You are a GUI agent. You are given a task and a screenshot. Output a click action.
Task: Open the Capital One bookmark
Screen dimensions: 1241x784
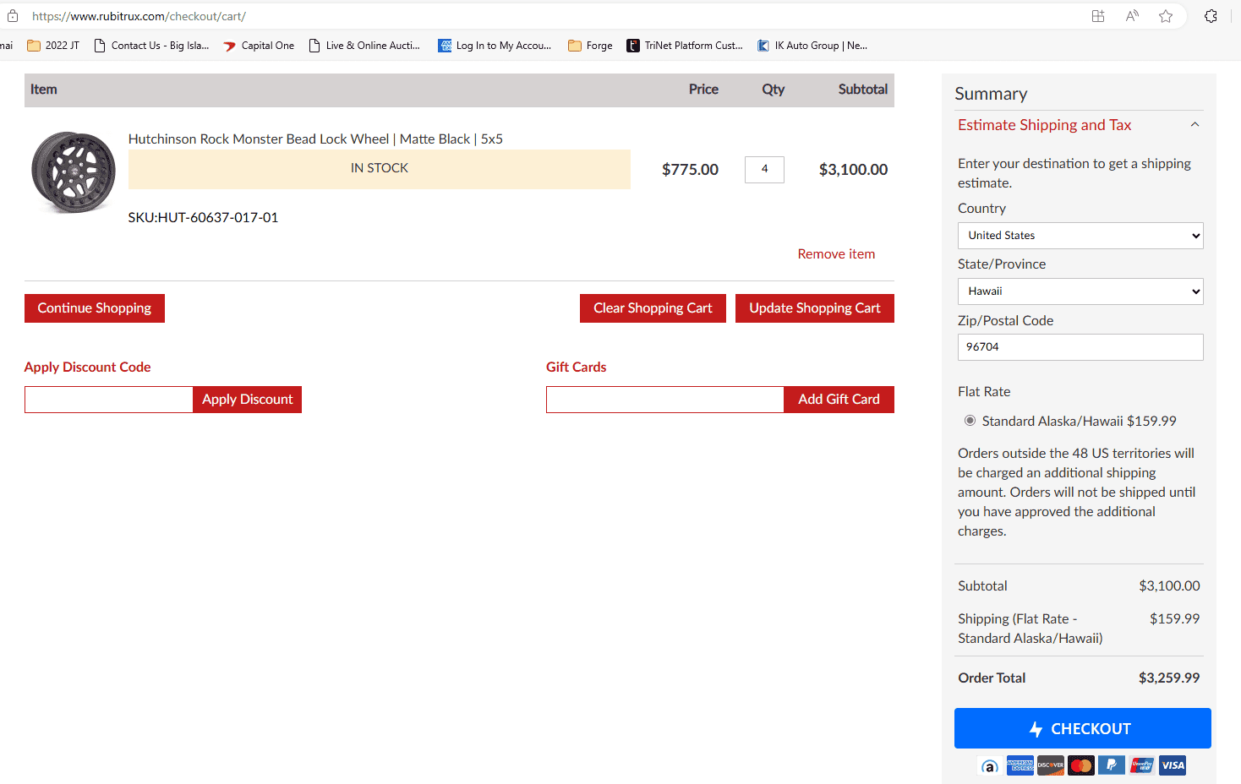click(259, 46)
